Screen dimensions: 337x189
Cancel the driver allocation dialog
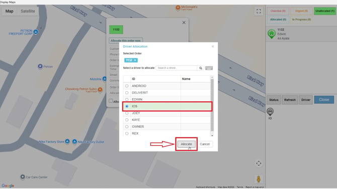tap(205, 144)
